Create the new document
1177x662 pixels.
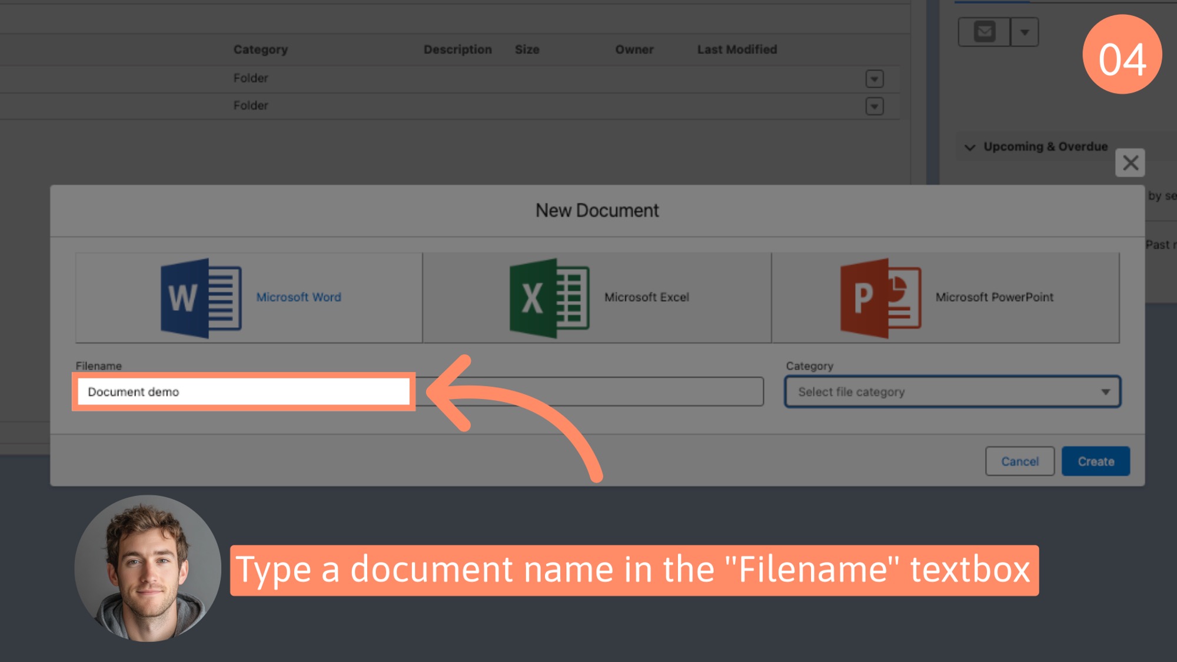[1096, 461]
